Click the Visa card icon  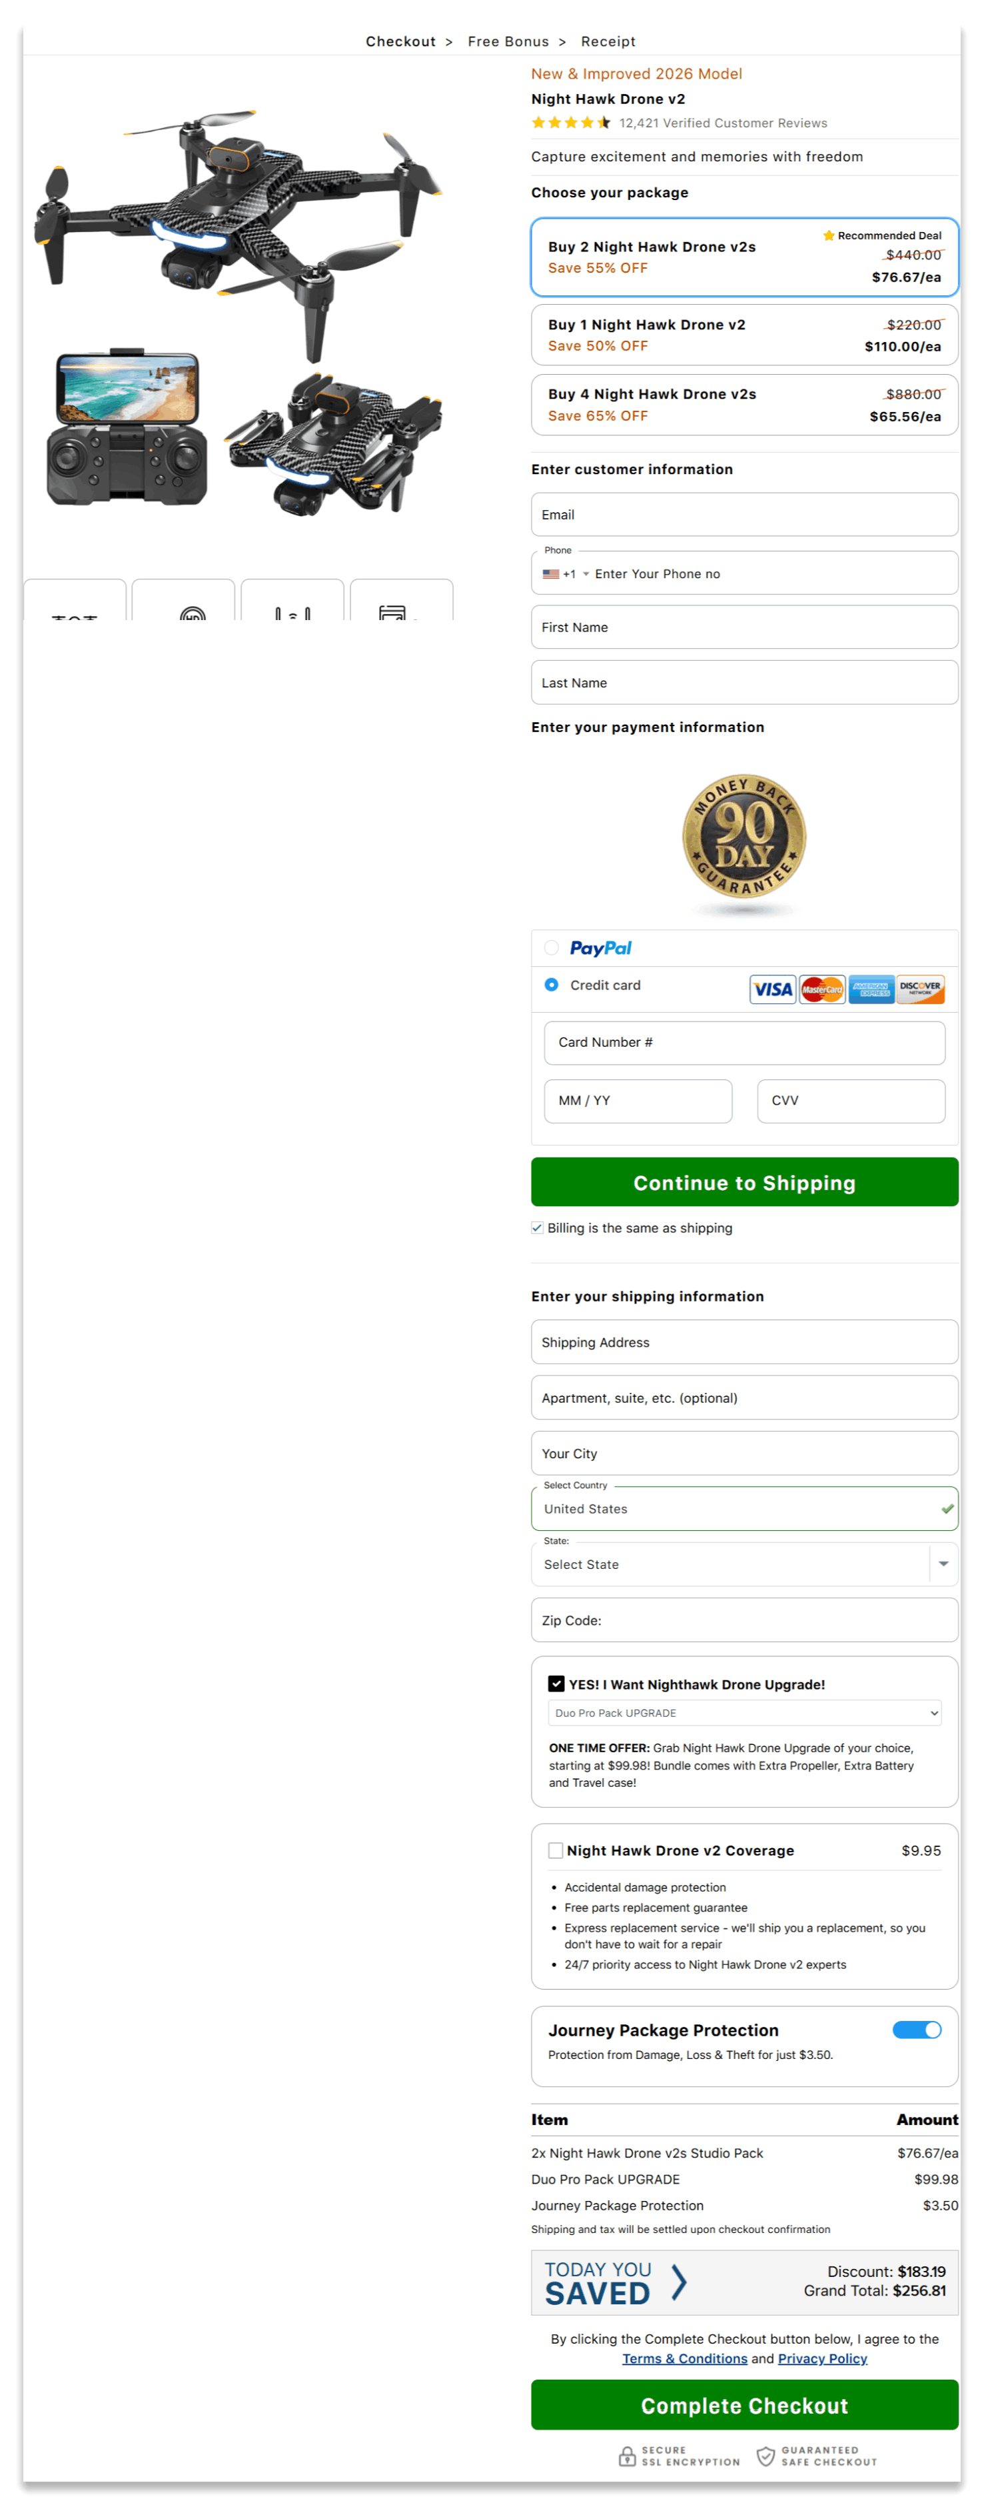coord(772,989)
